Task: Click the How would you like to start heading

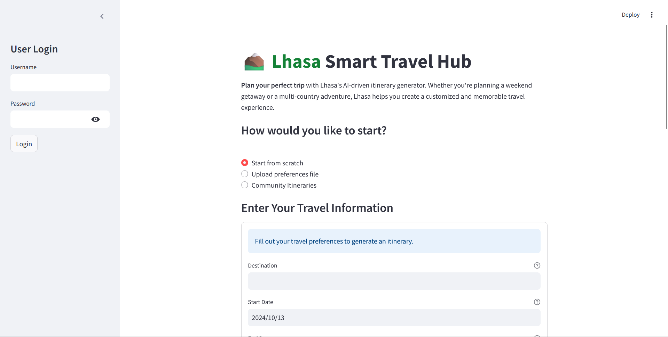Action: tap(314, 131)
